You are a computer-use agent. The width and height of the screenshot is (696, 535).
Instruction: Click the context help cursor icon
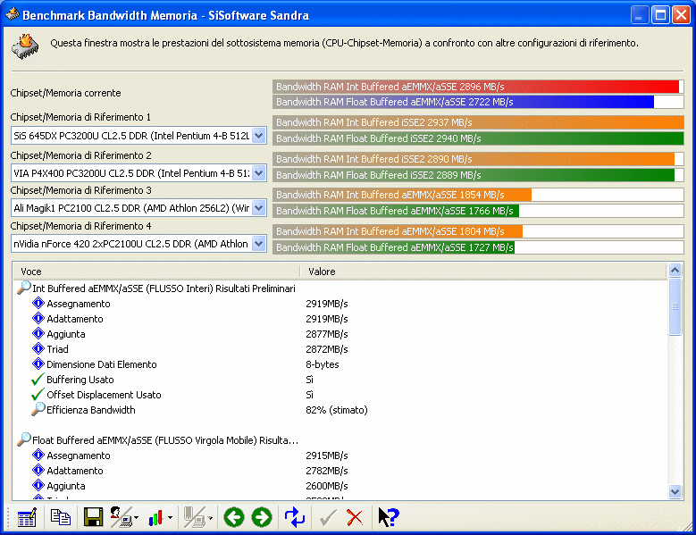click(x=389, y=517)
